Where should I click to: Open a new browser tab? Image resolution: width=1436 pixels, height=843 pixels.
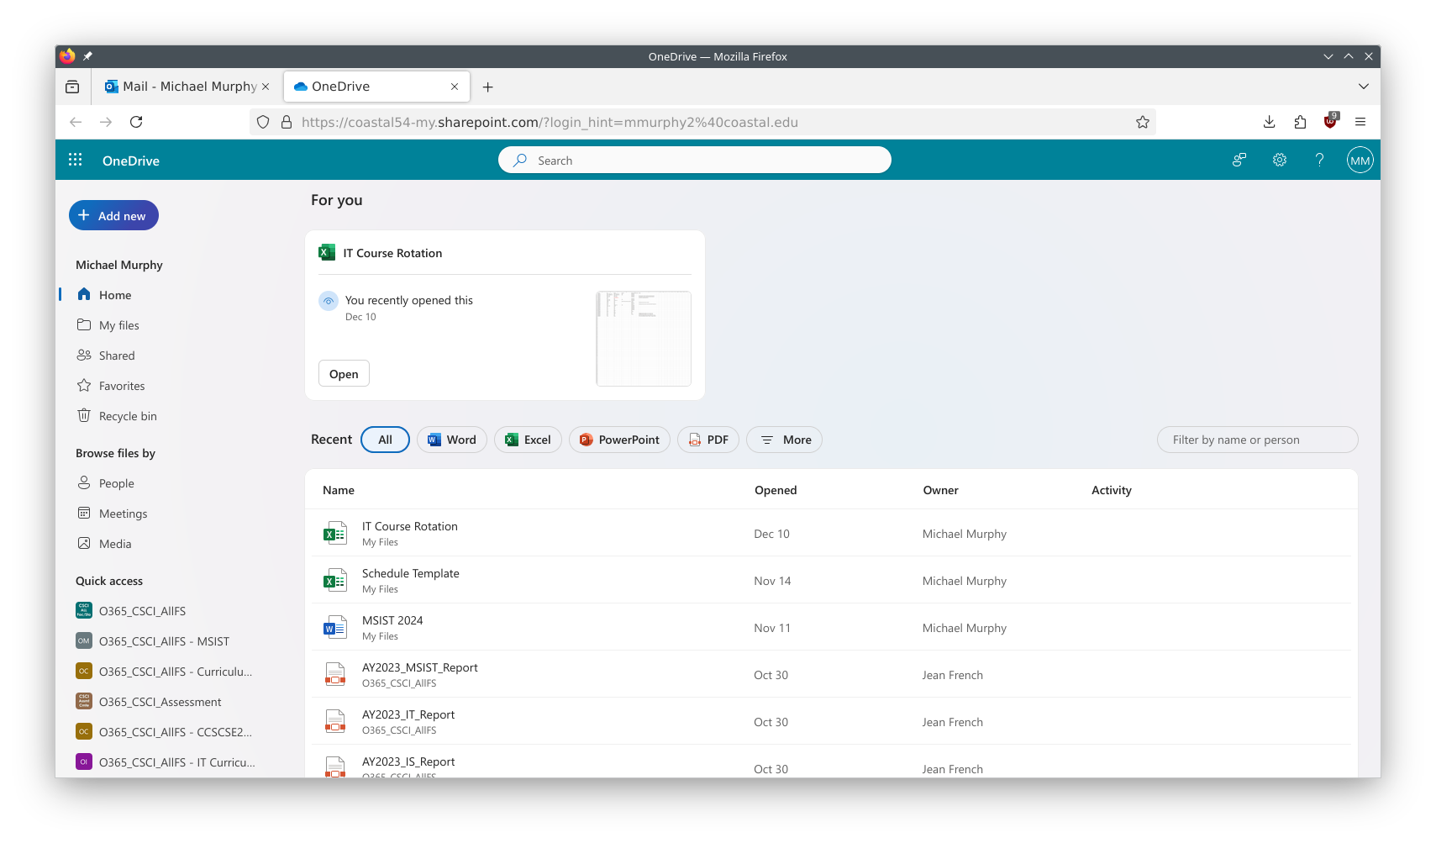point(487,87)
